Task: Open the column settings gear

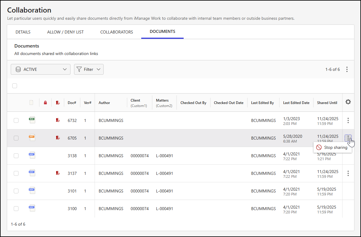Action: (348, 102)
